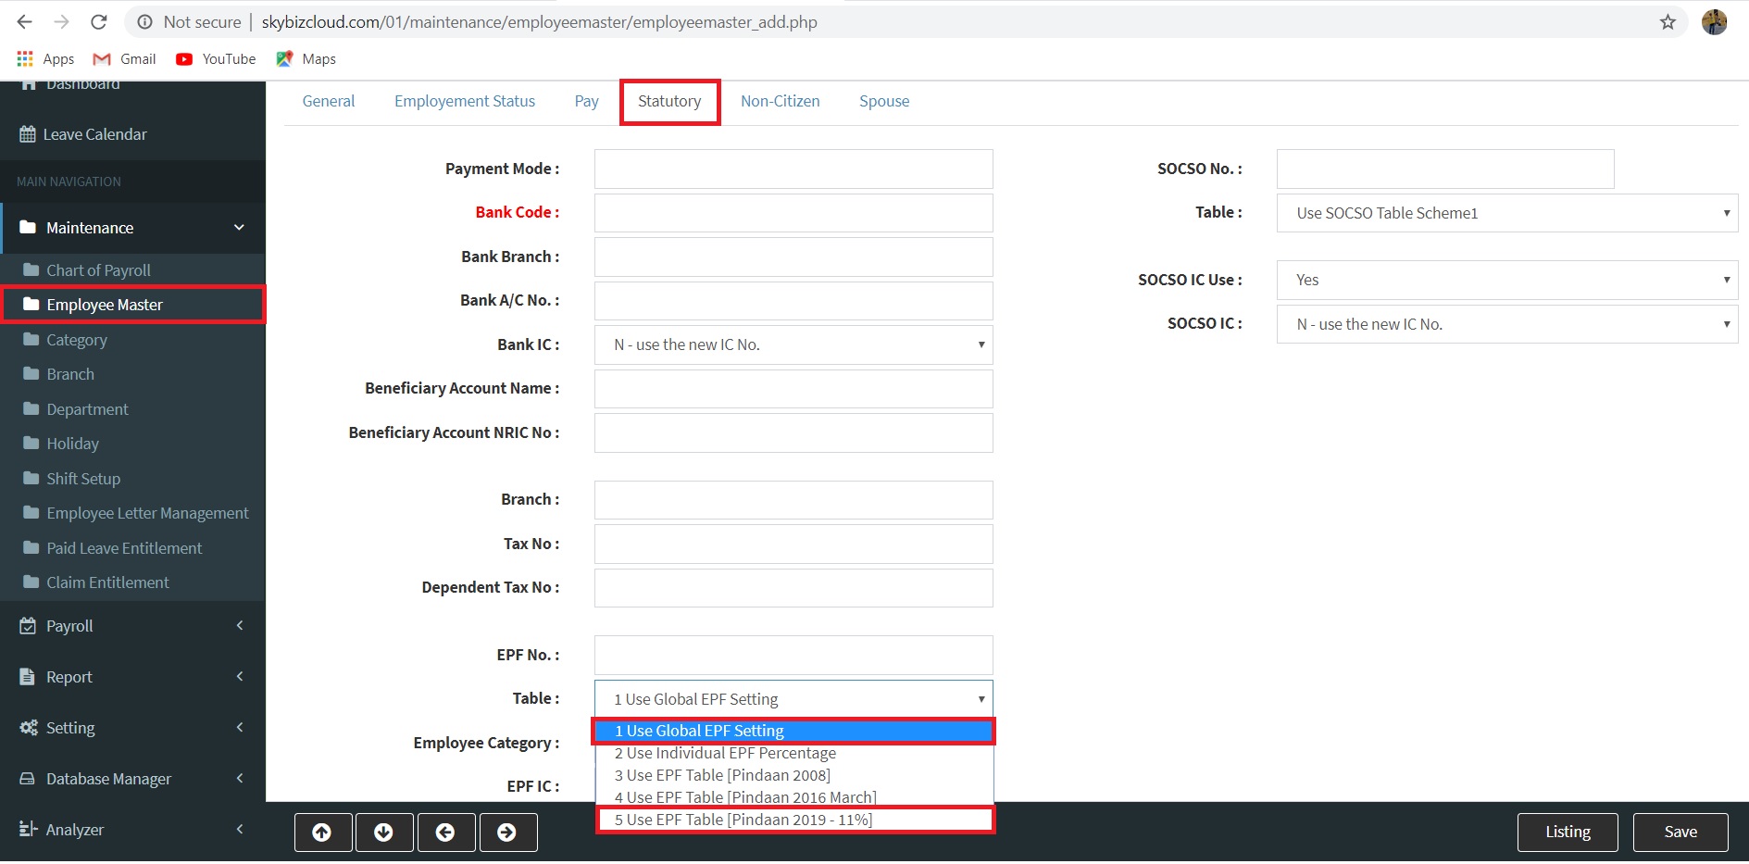Image resolution: width=1749 pixels, height=864 pixels.
Task: Click the Payment Mode input field
Action: 793,169
